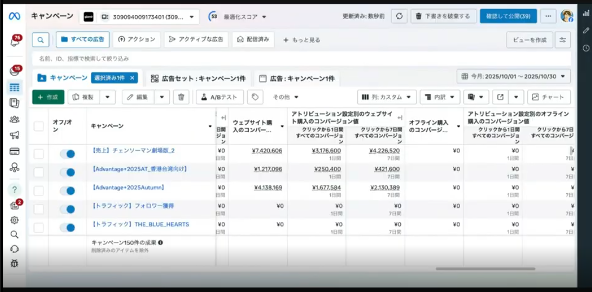Click the trash delete icon in toolbar
The width and height of the screenshot is (592, 292).
(181, 97)
